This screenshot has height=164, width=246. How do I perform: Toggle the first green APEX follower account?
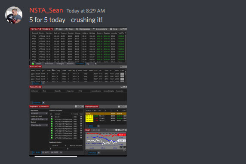coord(52,119)
